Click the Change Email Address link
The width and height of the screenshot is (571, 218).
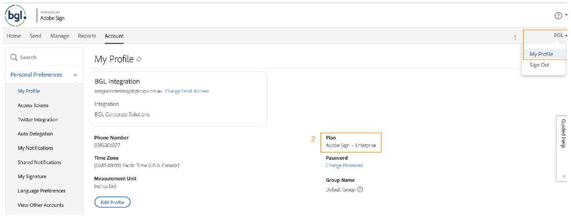click(x=187, y=91)
